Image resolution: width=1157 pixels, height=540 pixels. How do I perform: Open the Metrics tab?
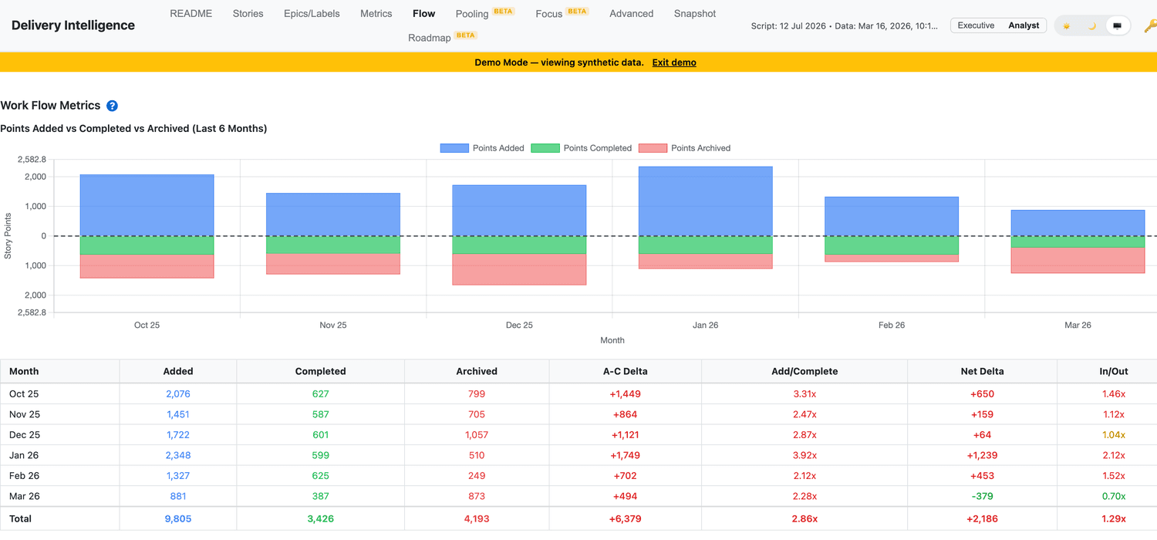pos(376,14)
